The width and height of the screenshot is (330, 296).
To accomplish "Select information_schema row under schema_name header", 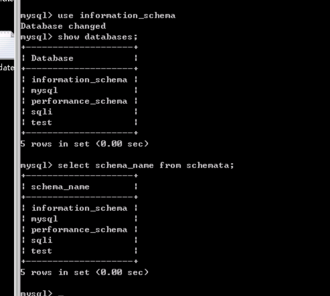I will point(79,208).
